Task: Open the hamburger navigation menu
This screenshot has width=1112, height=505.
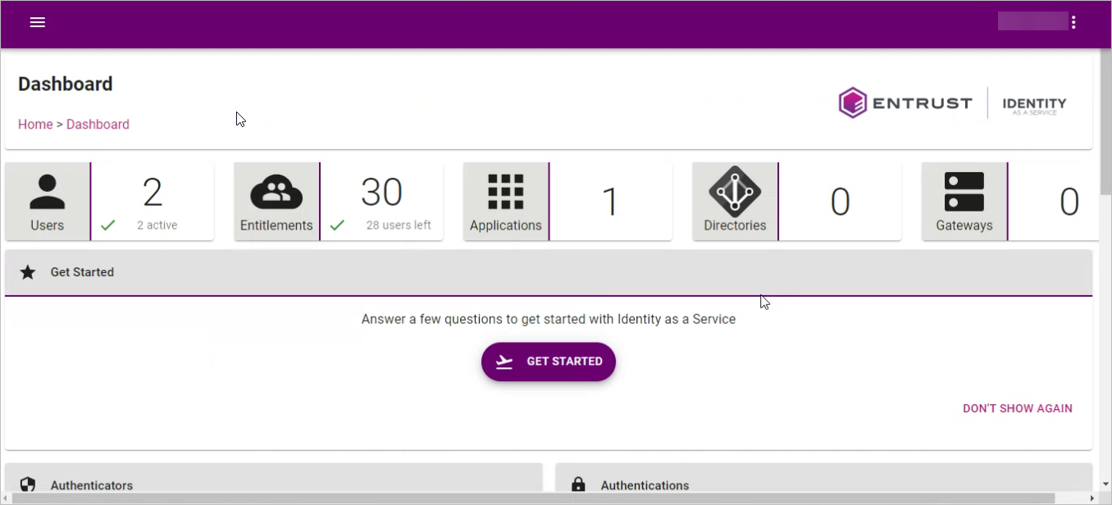Action: tap(37, 22)
